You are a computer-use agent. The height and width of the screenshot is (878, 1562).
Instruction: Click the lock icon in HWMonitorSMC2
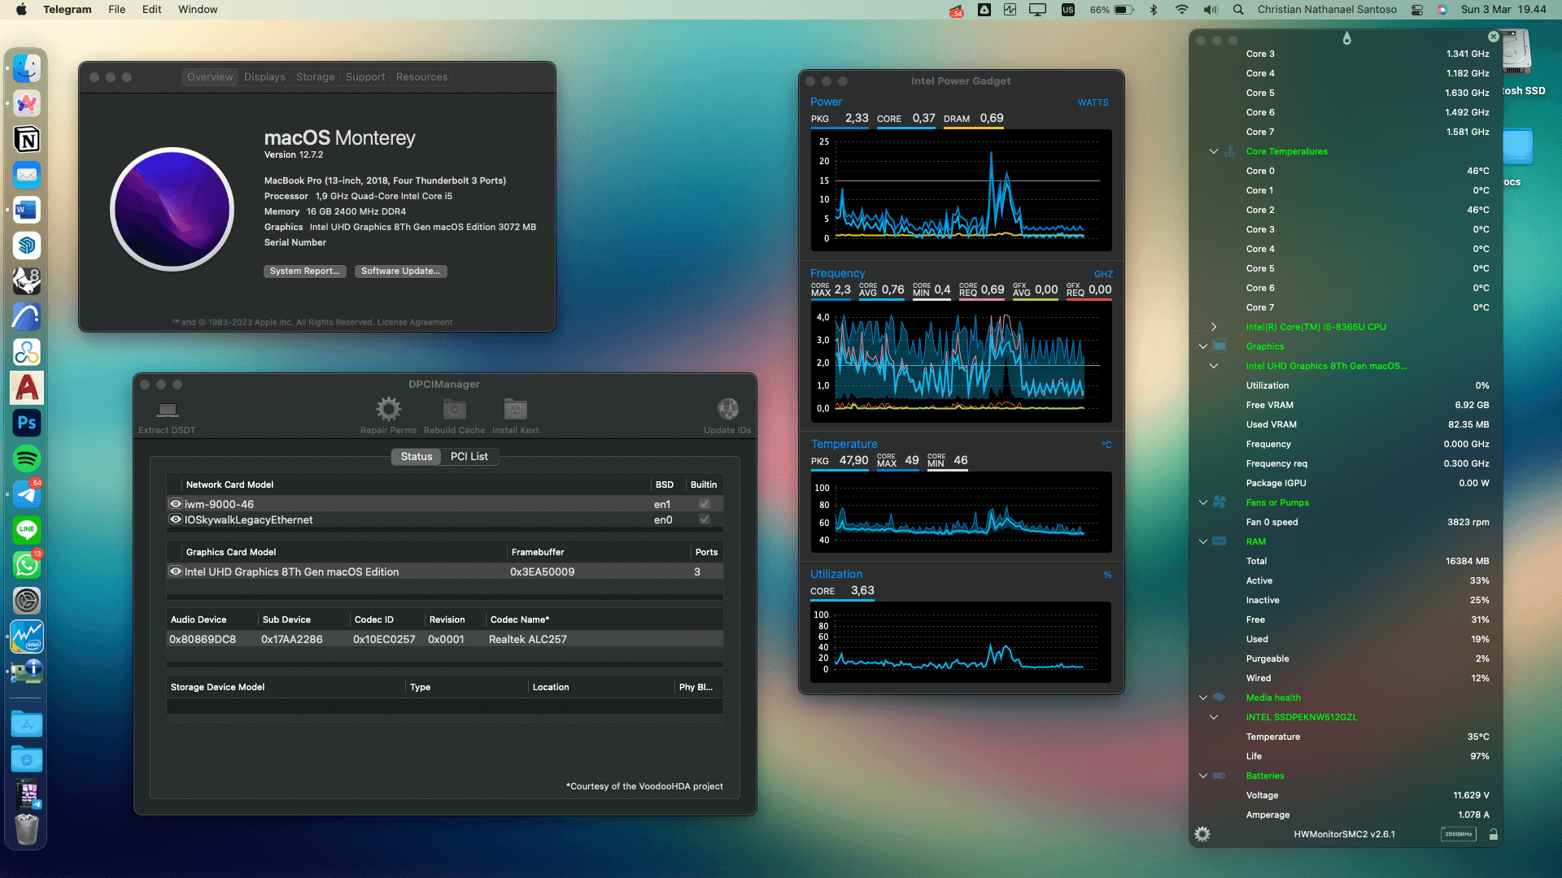1494,834
